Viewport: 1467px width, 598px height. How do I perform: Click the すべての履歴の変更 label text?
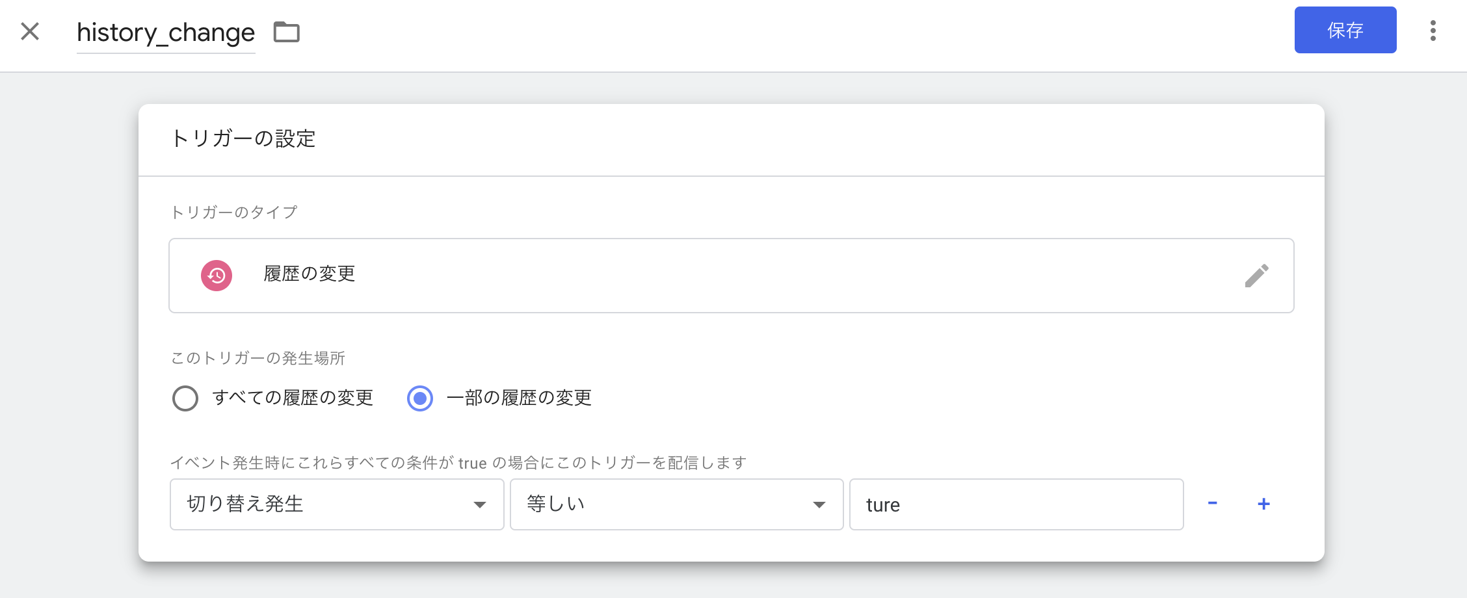pyautogui.click(x=293, y=398)
